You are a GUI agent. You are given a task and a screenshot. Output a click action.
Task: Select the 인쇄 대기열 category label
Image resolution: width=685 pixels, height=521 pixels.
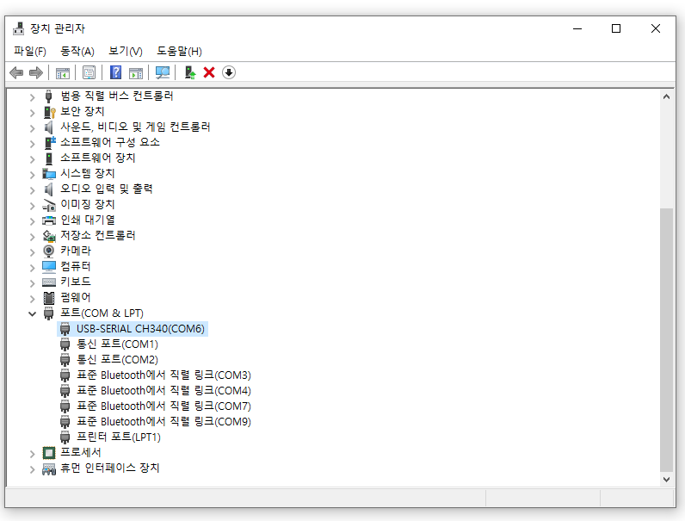click(x=88, y=220)
